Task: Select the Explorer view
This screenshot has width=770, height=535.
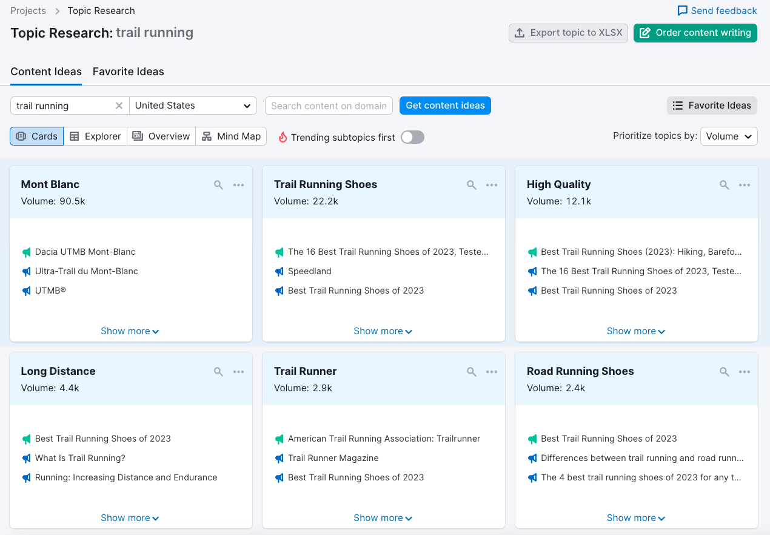Action: click(x=95, y=136)
